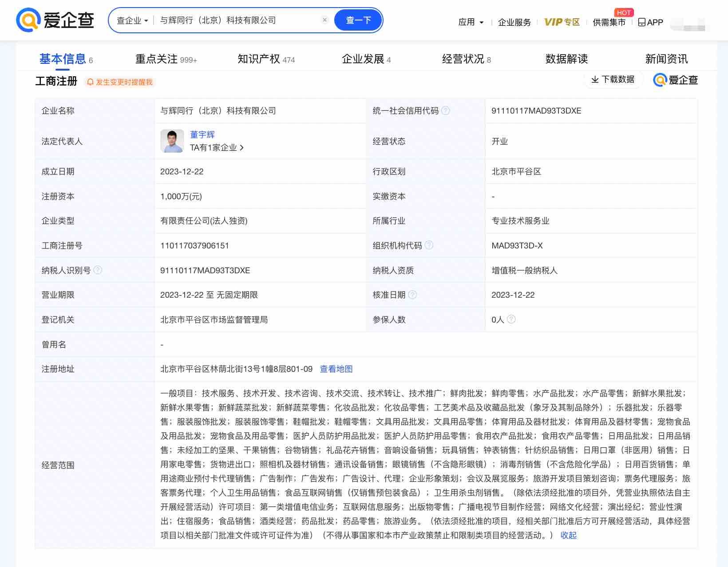Image resolution: width=728 pixels, height=567 pixels.
Task: Click help icon next to 纳税人识别号
Action: click(x=98, y=270)
